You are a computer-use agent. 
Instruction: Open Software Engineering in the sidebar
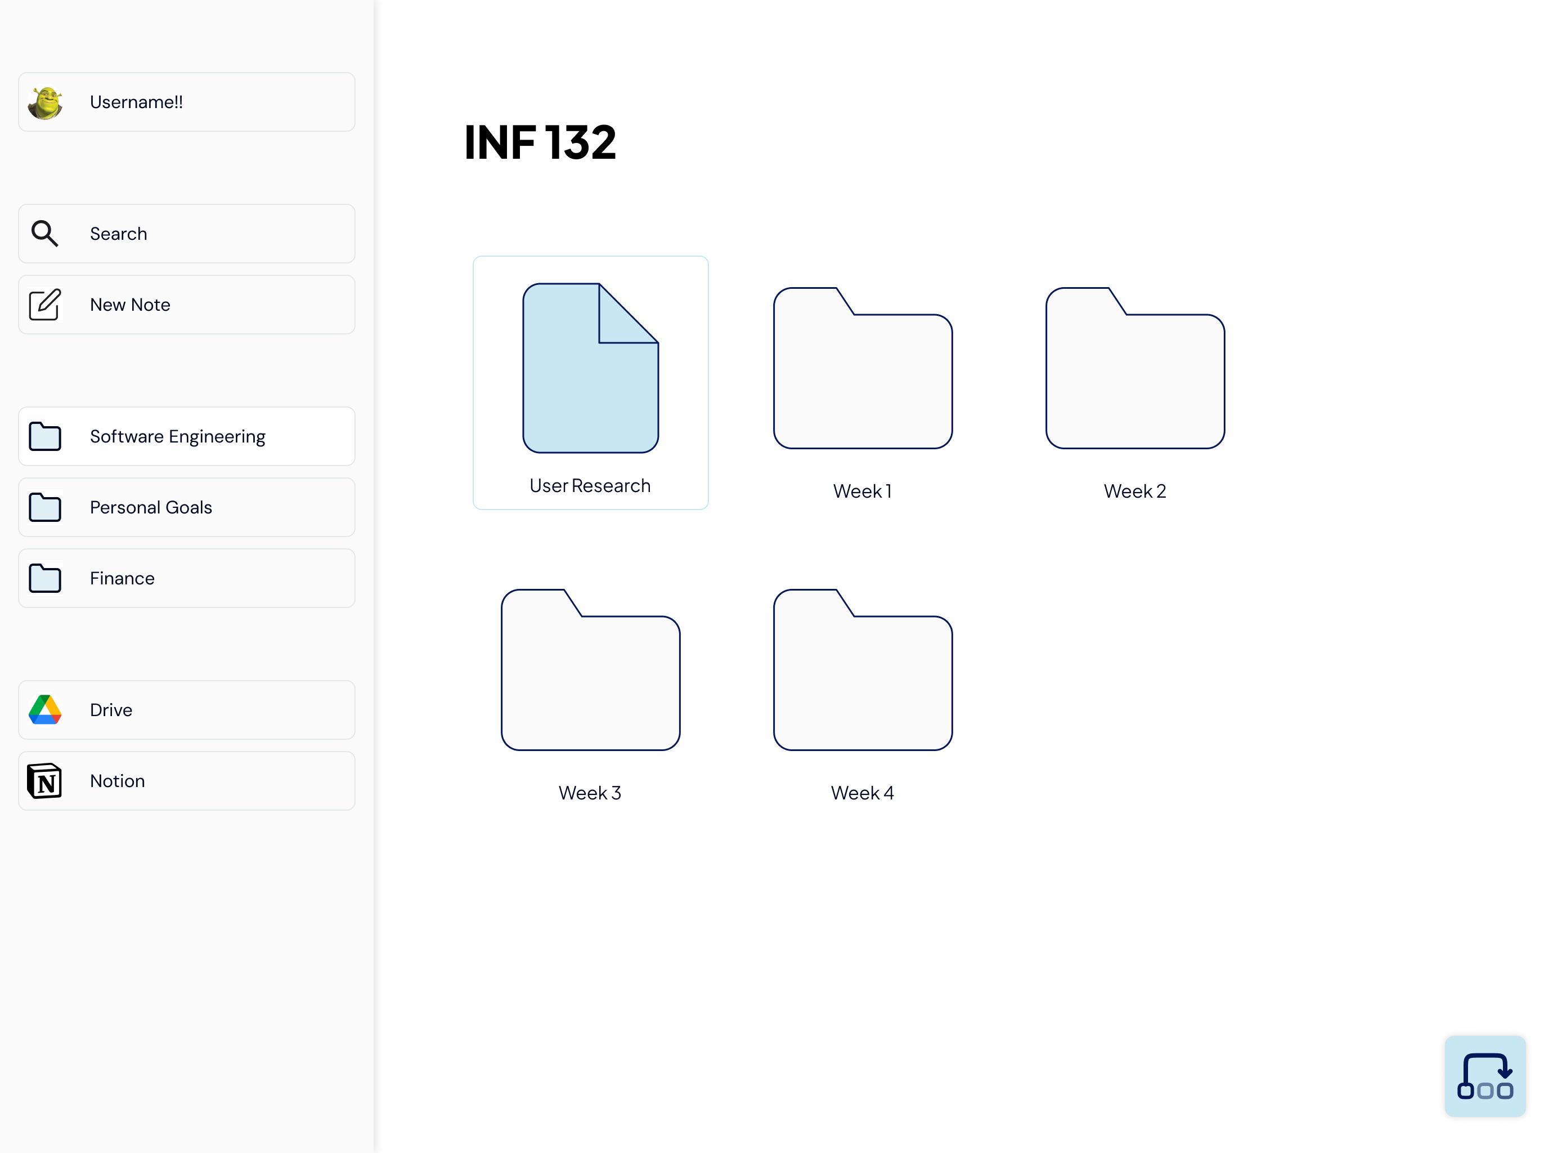coord(187,437)
